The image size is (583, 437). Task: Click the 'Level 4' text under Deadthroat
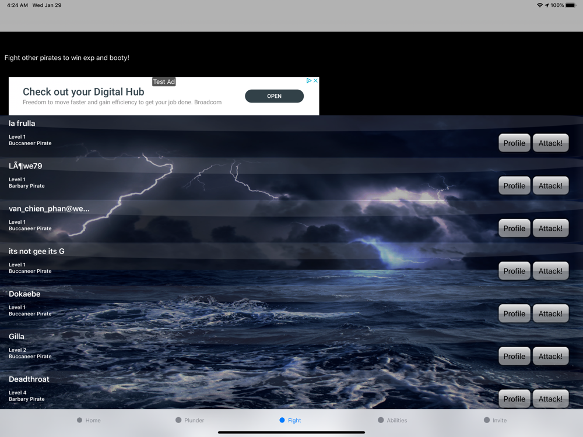17,392
